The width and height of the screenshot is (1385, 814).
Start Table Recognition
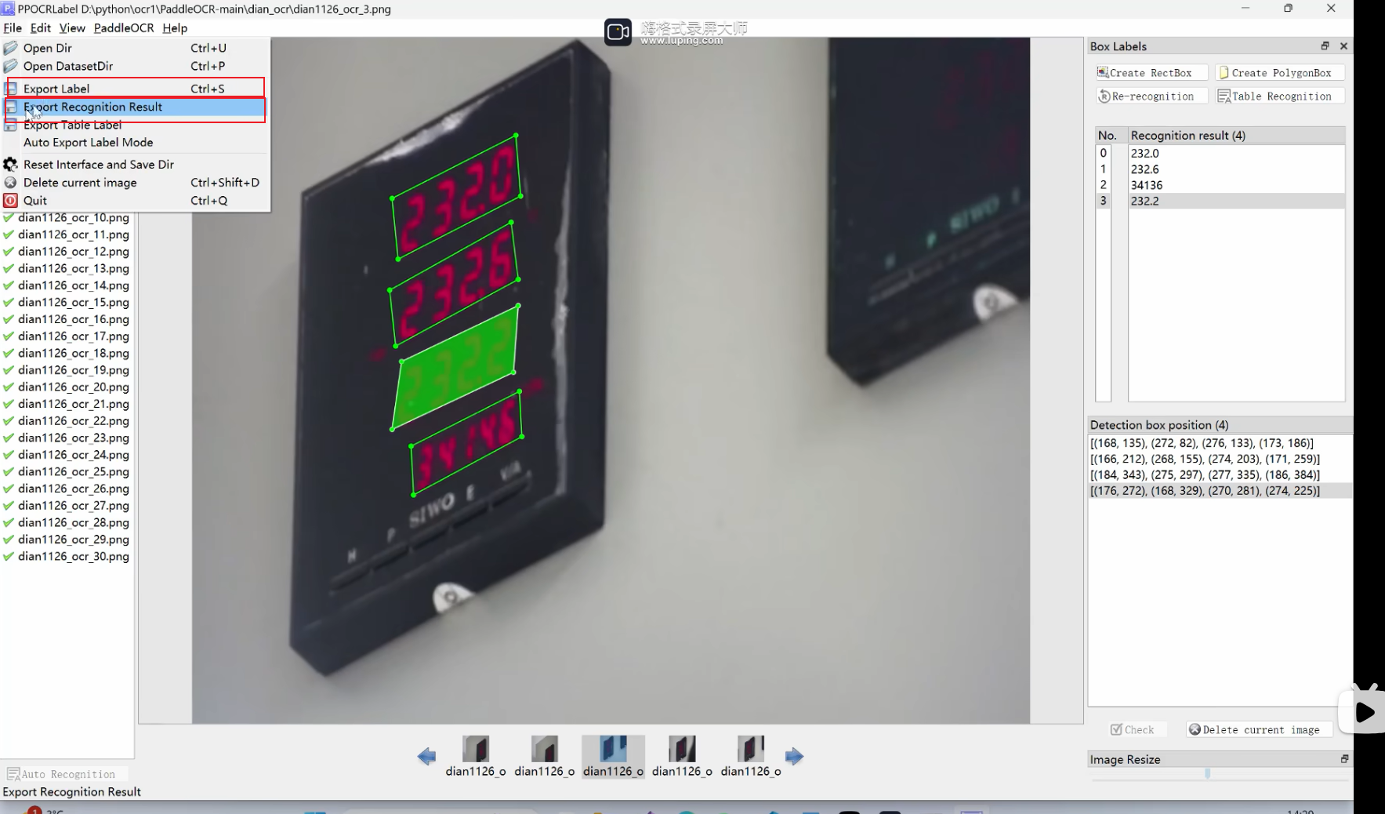click(x=1280, y=96)
